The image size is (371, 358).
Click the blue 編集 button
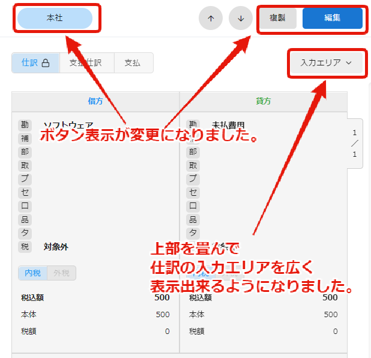pyautogui.click(x=332, y=18)
